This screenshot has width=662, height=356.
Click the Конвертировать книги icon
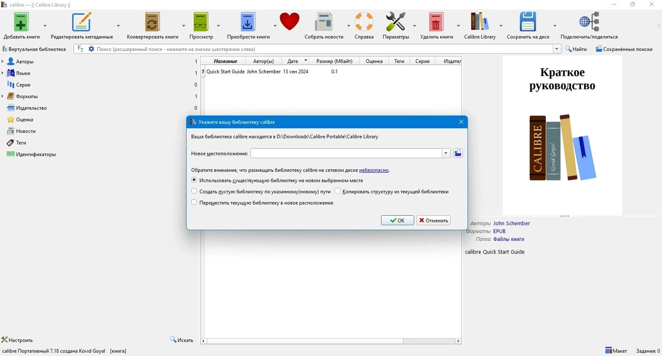click(x=153, y=23)
